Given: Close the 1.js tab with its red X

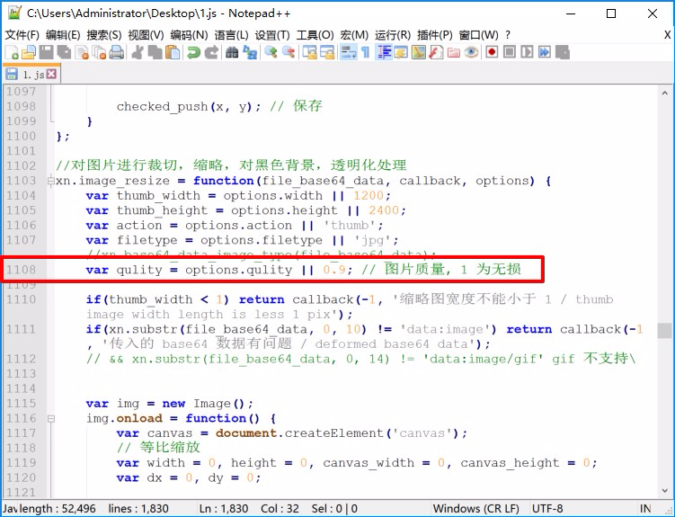Looking at the screenshot, I should (x=51, y=74).
